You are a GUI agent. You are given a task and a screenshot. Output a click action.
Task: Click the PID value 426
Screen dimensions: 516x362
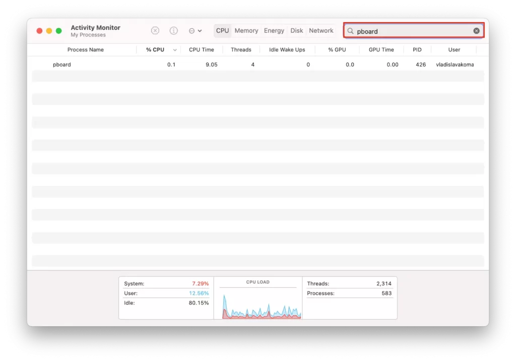pyautogui.click(x=421, y=65)
